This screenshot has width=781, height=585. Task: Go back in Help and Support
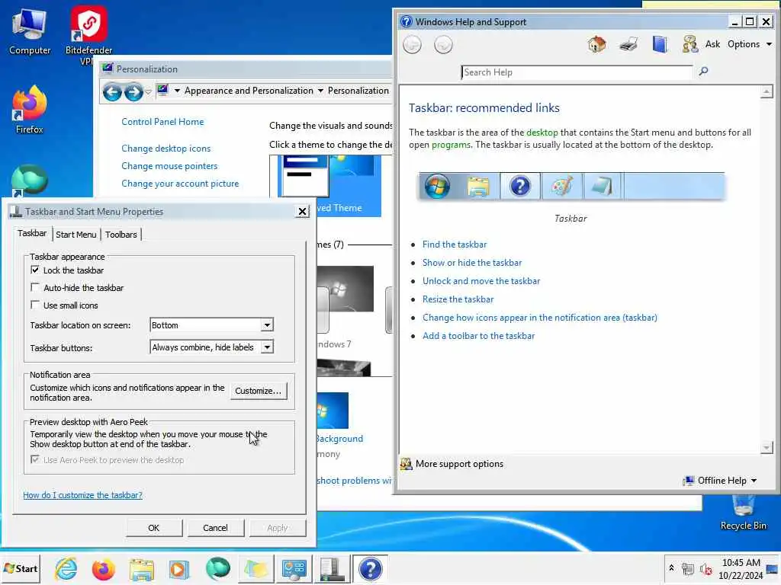[412, 45]
